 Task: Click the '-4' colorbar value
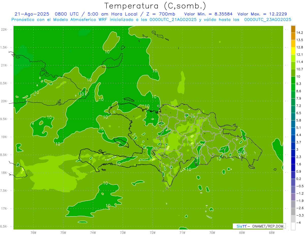[298, 223]
